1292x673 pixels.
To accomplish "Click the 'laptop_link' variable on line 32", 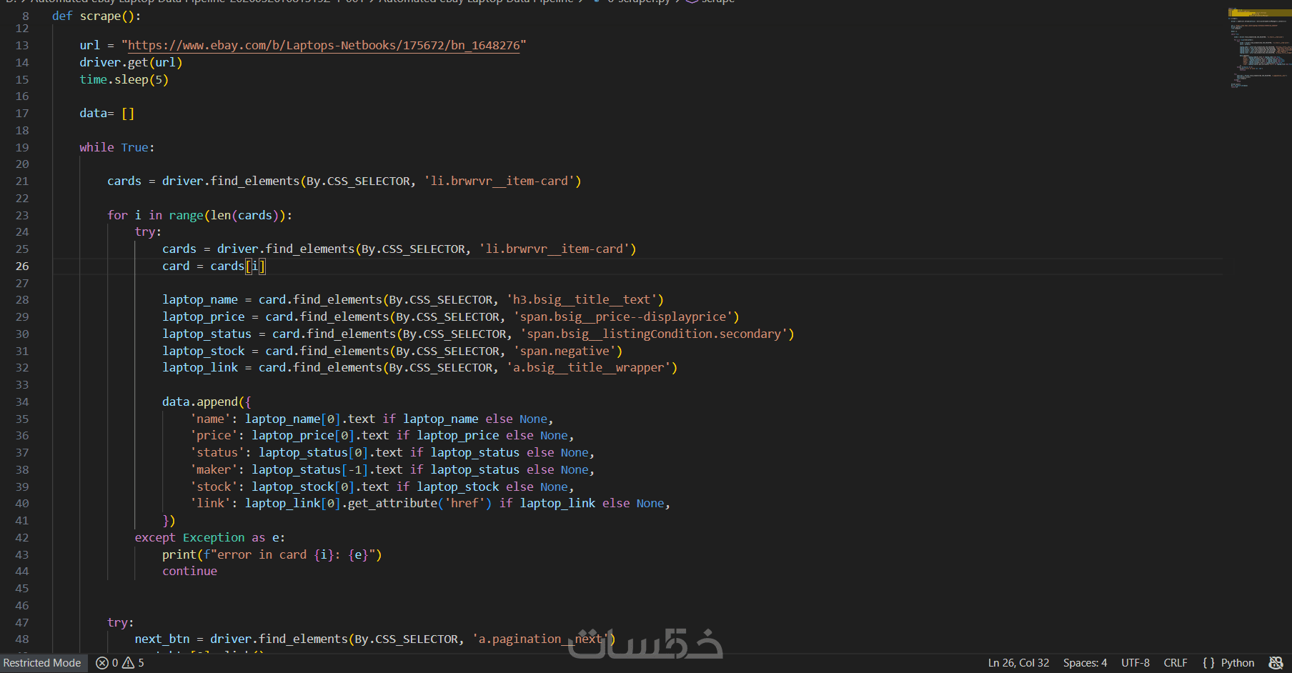I will (x=200, y=367).
